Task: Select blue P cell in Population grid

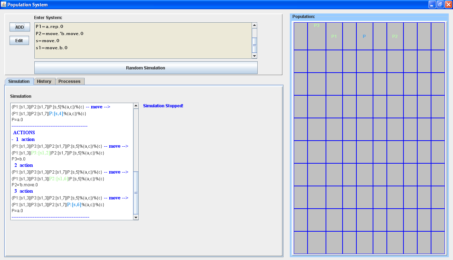Action: (364, 36)
